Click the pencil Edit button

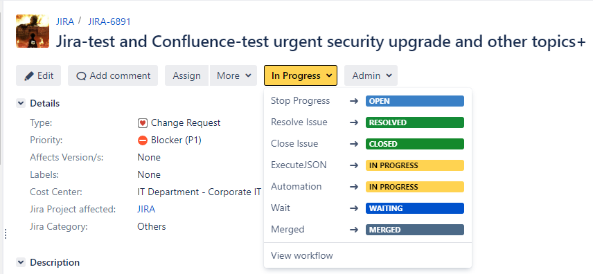pos(39,75)
